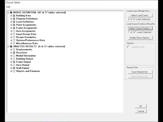Expand the Load Definitions node
This screenshot has width=163, height=122.
click(11, 22)
